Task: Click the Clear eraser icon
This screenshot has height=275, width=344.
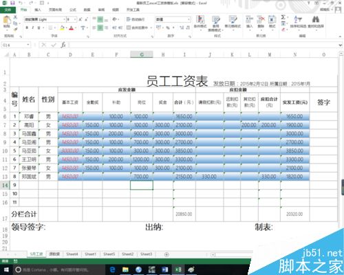Action: 283,30
